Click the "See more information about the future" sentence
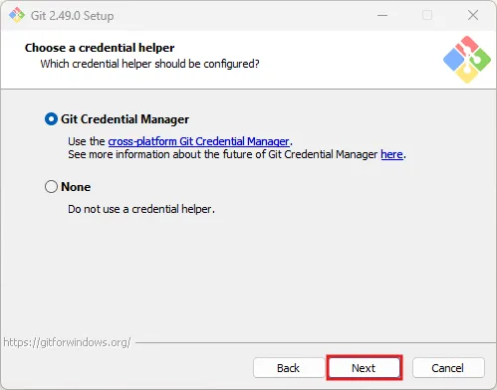497x390 pixels. point(237,154)
